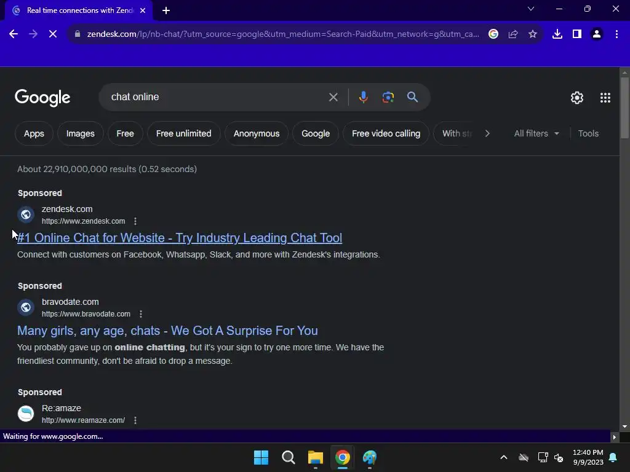The height and width of the screenshot is (472, 630).
Task: Click the page vertical scrollbar thumb
Action: (x=624, y=108)
